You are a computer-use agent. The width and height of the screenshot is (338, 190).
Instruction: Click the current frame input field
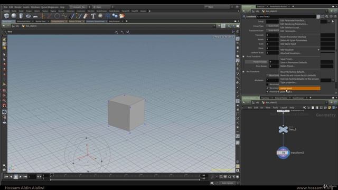point(32,177)
